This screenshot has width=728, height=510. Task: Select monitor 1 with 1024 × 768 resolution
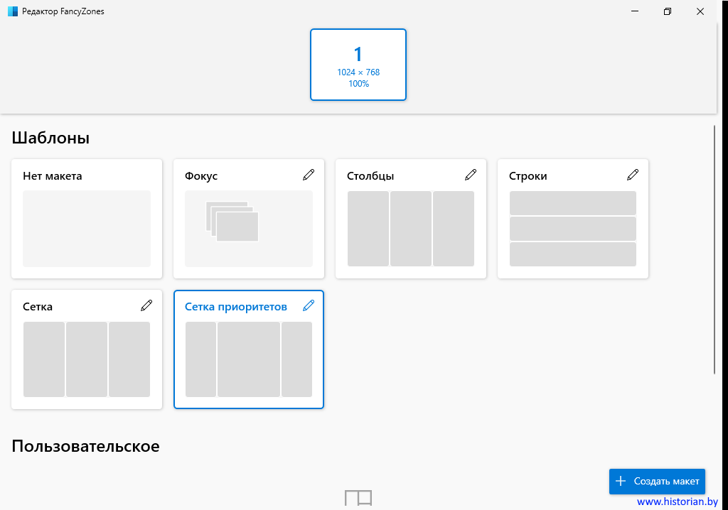point(358,65)
